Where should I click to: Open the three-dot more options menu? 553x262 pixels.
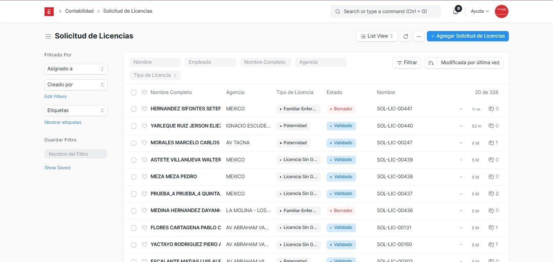tap(418, 36)
